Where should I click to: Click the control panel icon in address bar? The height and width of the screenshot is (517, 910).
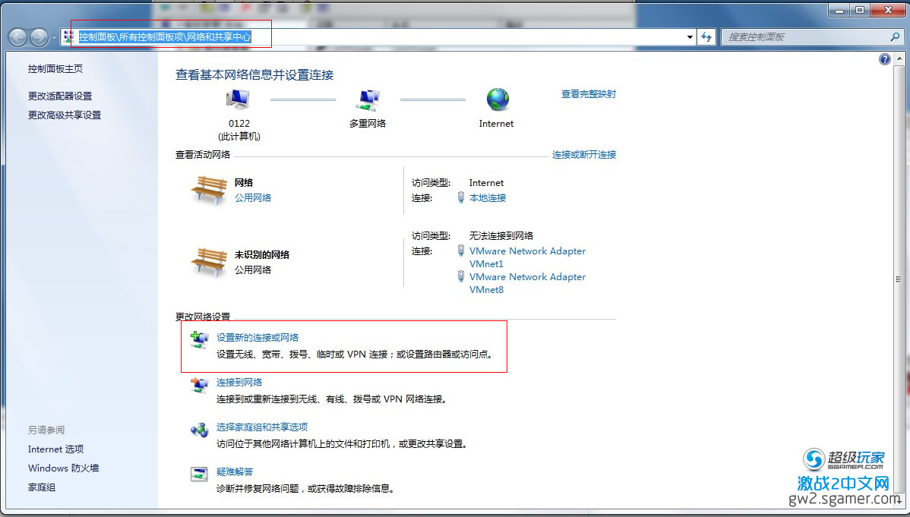click(x=70, y=37)
